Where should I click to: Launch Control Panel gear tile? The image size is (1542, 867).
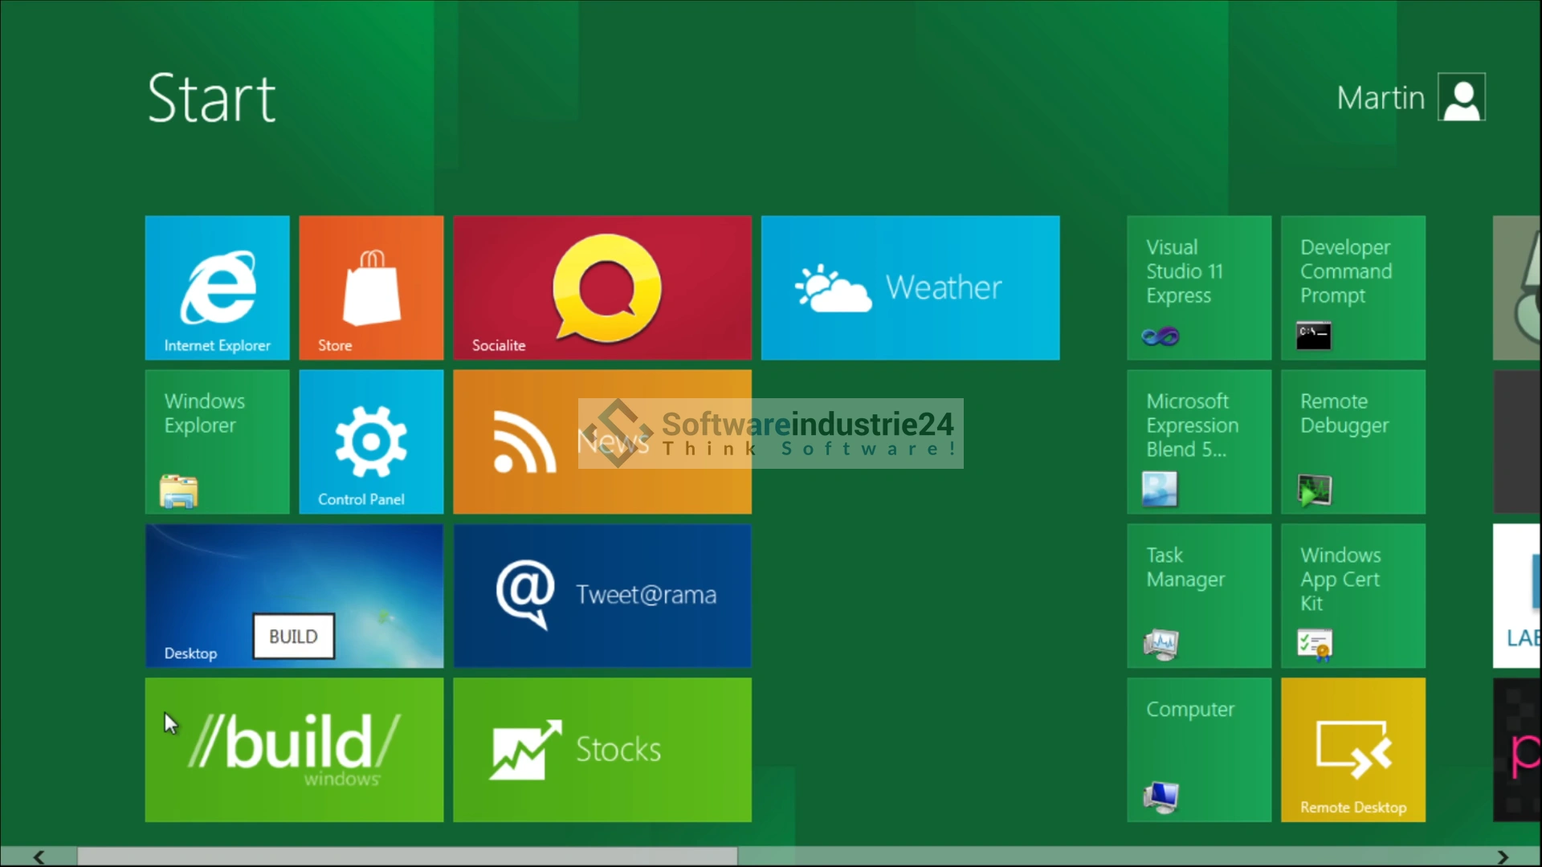click(371, 442)
